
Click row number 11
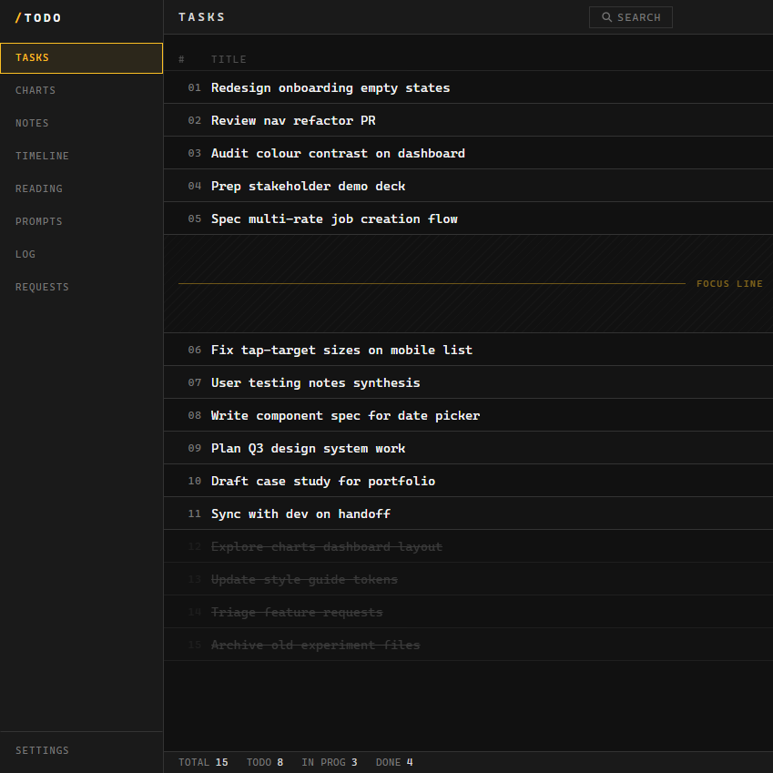click(194, 514)
